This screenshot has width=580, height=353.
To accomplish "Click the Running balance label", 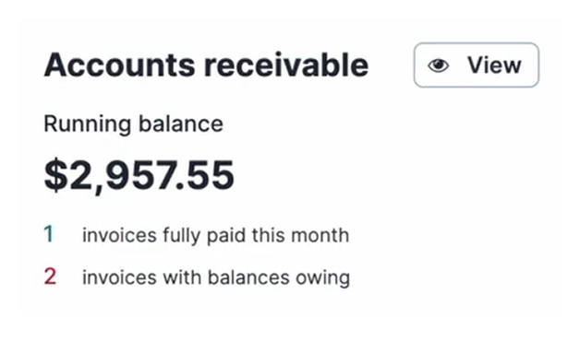I will [x=133, y=124].
